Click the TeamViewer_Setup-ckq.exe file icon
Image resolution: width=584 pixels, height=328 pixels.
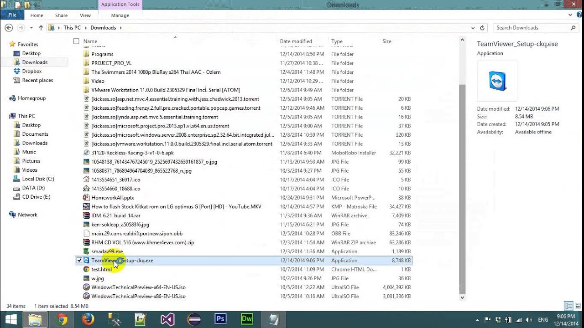pyautogui.click(x=87, y=261)
